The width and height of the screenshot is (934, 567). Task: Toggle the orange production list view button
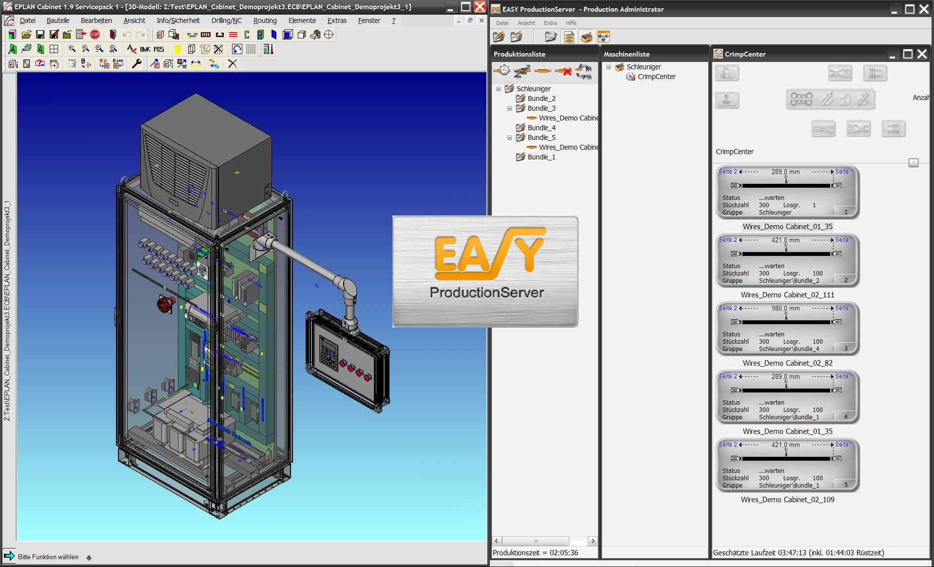569,37
